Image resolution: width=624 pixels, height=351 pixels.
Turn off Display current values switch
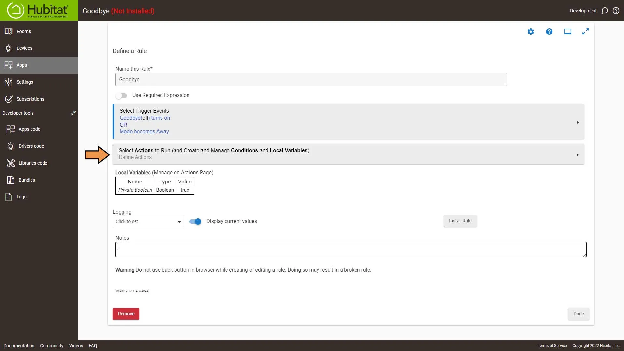pyautogui.click(x=195, y=221)
